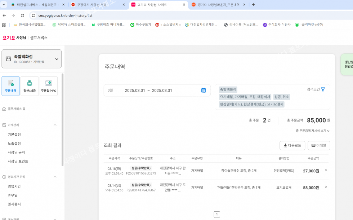Click the 검색조건 filter funnel icon
Viewport: 353px width, 220px height.
tap(323, 89)
